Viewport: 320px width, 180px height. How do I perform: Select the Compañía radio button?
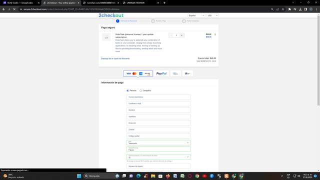pos(140,90)
